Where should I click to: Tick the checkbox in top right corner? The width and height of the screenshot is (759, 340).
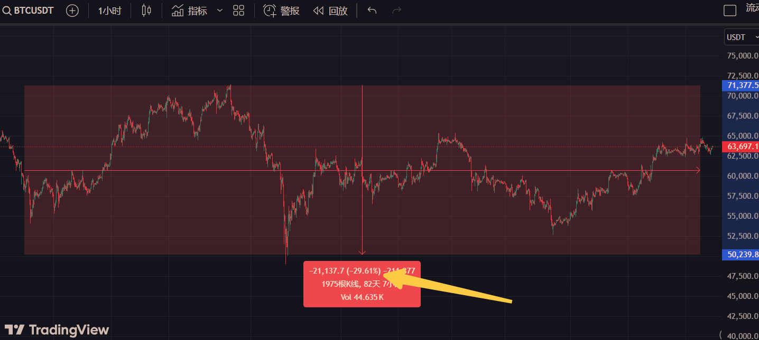click(x=730, y=11)
